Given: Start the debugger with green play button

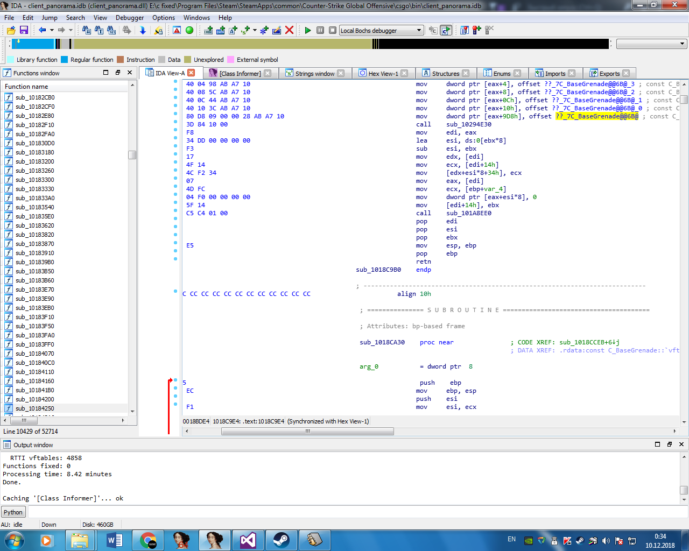Looking at the screenshot, I should coord(308,31).
